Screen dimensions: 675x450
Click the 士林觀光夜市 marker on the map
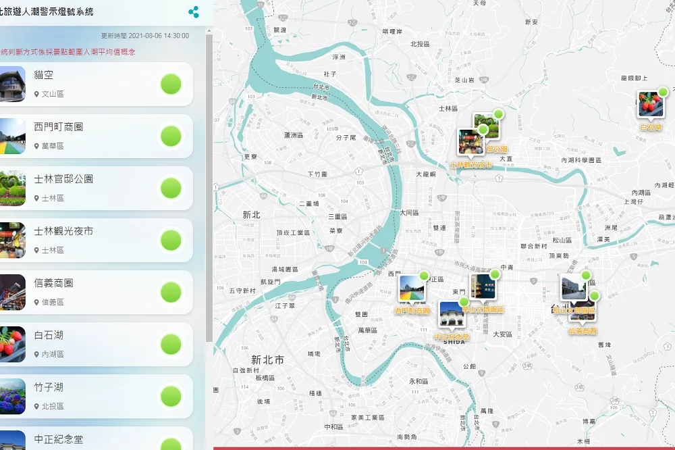(470, 142)
